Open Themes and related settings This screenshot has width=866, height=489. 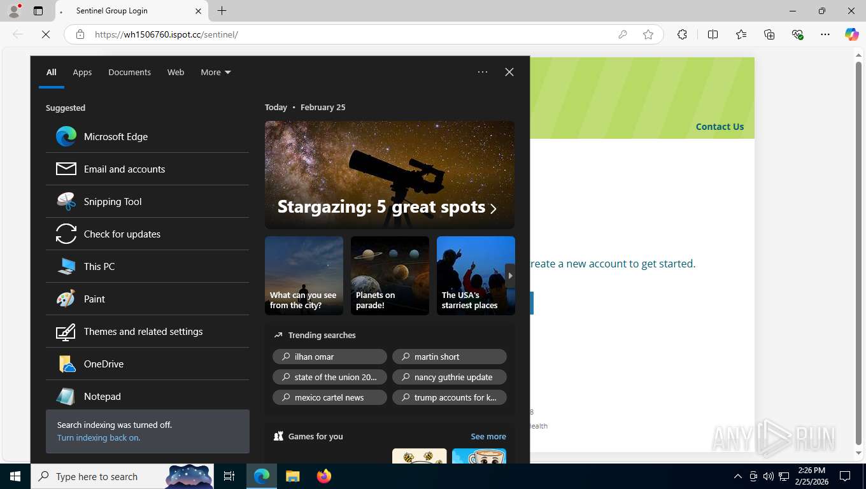(x=147, y=331)
